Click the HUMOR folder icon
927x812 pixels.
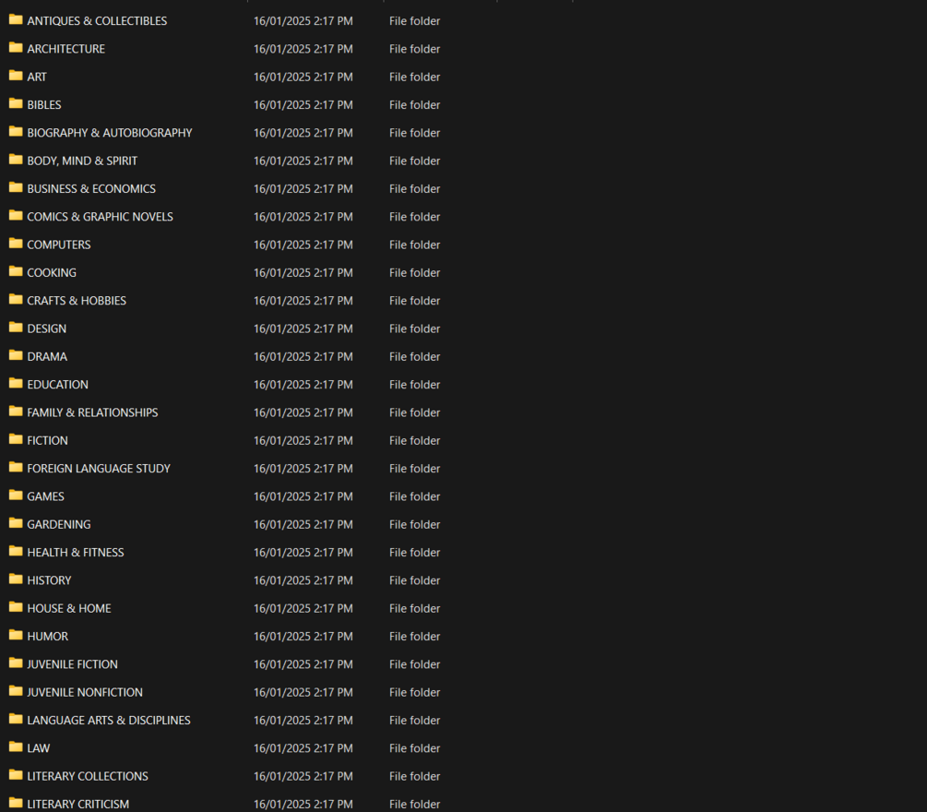[x=16, y=635]
